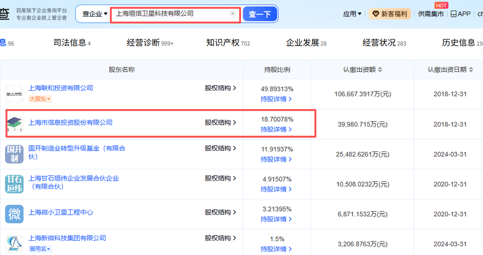Open 股权结构 for 上海微小卫星工程中心
The height and width of the screenshot is (255, 483).
pos(221,212)
